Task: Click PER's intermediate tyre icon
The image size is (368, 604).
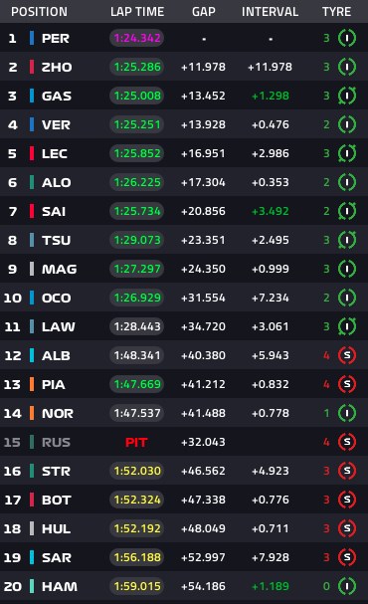Action: (347, 38)
